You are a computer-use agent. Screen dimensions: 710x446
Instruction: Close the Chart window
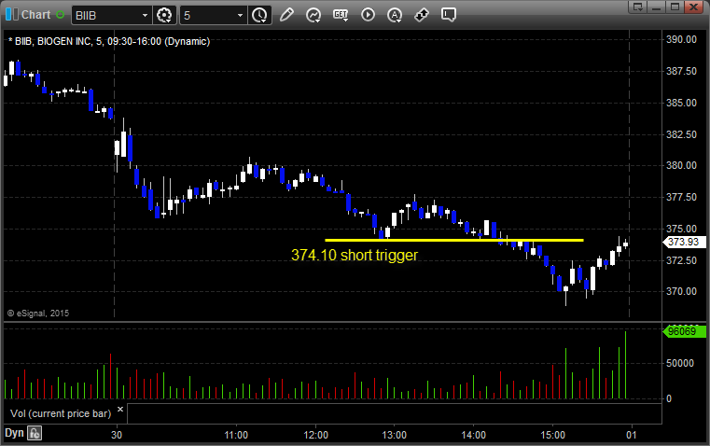pyautogui.click(x=693, y=7)
